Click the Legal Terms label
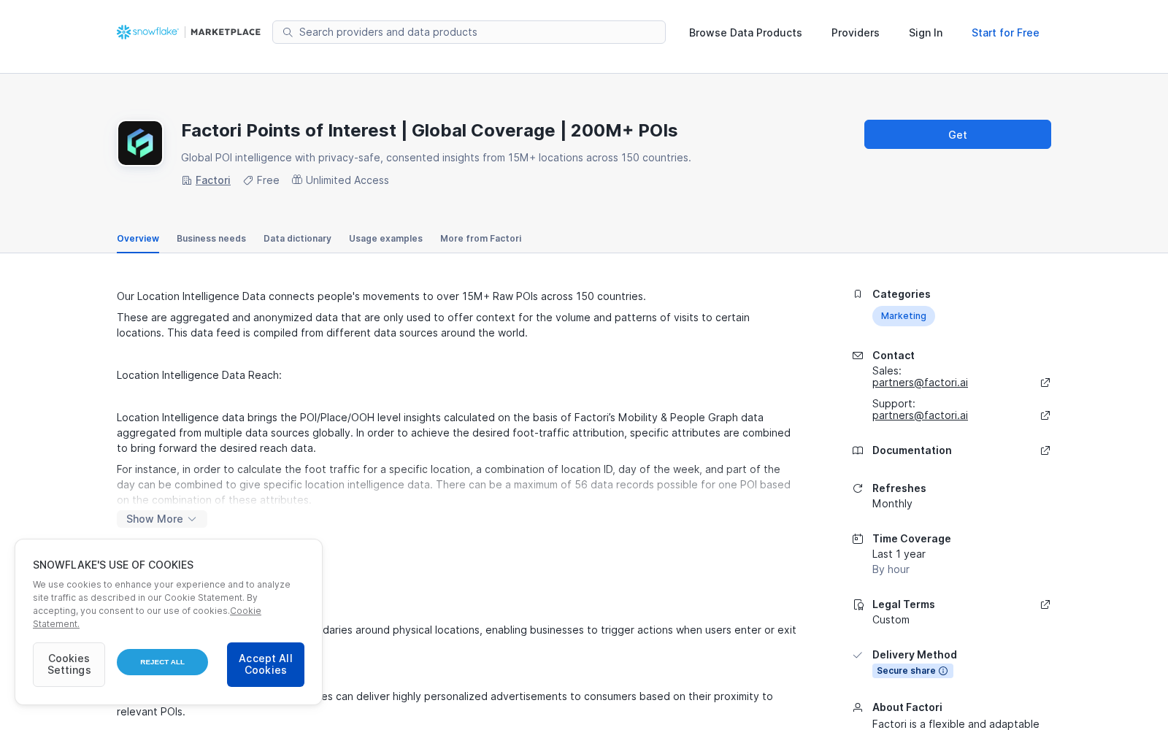The image size is (1168, 730). 904,604
